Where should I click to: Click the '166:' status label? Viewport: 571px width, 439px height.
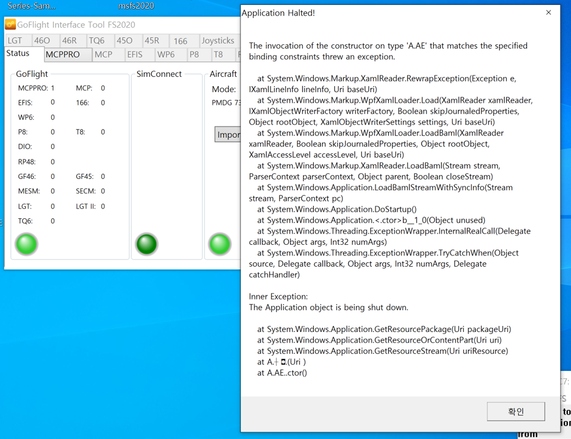tap(82, 103)
